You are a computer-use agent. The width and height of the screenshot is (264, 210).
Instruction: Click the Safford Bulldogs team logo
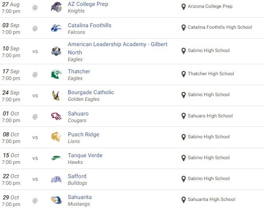pos(56,179)
